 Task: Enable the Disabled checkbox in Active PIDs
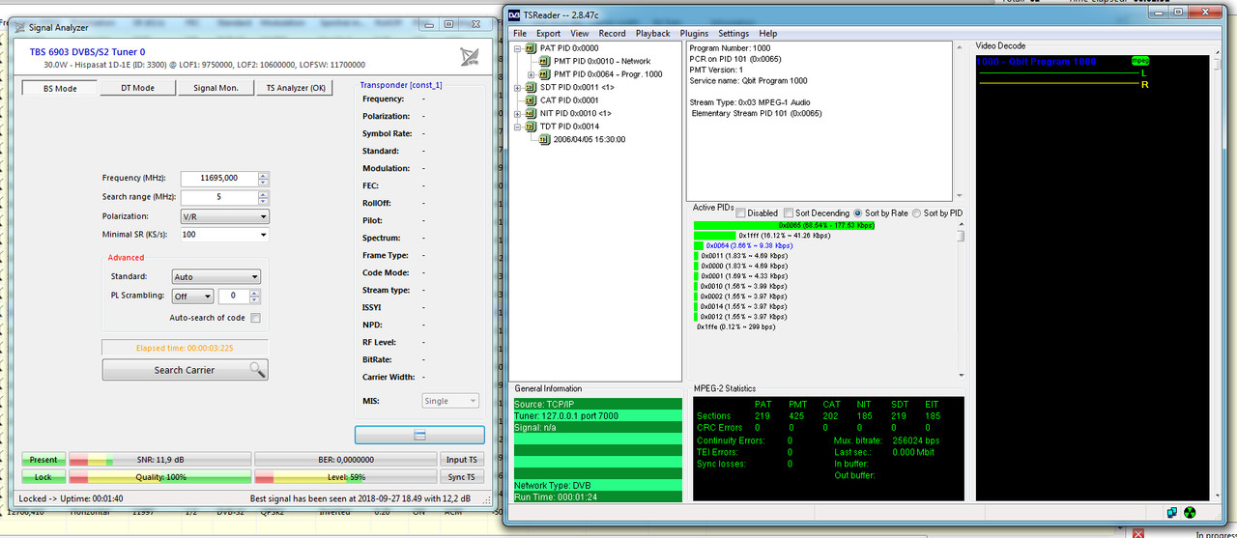click(741, 213)
